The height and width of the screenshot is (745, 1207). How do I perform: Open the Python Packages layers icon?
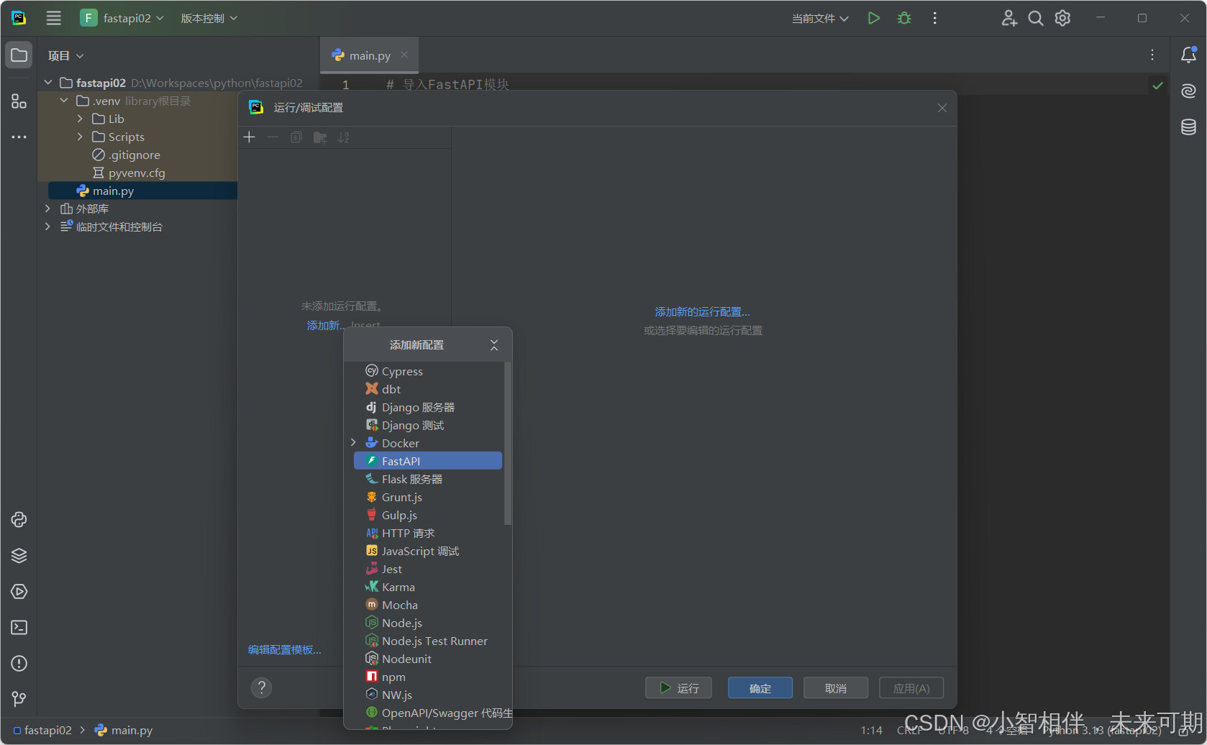click(19, 556)
